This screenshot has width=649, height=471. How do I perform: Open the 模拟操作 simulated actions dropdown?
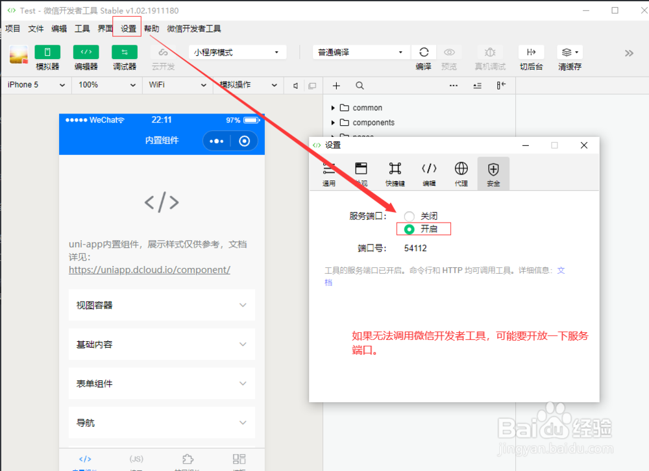(x=248, y=85)
